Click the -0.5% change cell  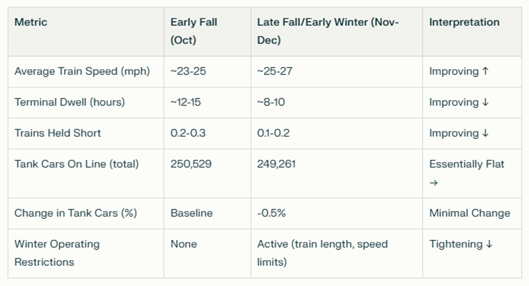(x=271, y=213)
